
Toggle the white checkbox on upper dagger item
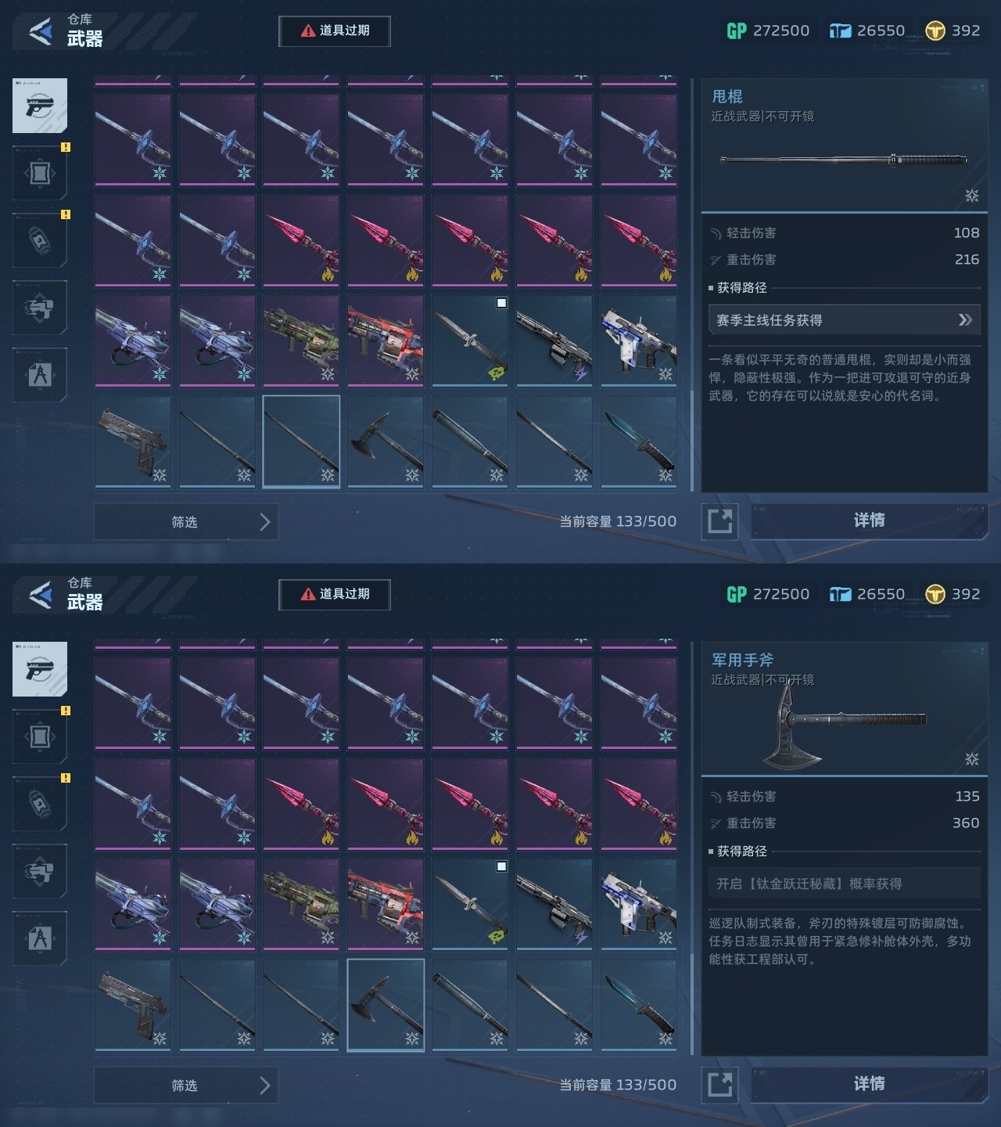point(501,303)
